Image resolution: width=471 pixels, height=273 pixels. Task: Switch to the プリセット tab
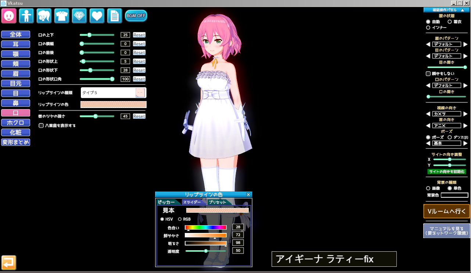(x=218, y=202)
